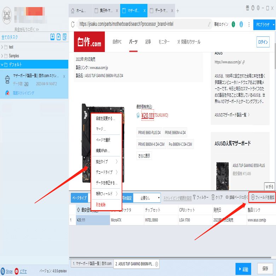Click the price tag icon beside ¥20,111
This screenshot has width=276, height=276.
click(138, 115)
